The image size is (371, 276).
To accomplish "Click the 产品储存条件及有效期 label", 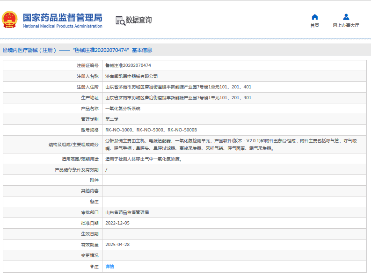I will pos(77,170).
